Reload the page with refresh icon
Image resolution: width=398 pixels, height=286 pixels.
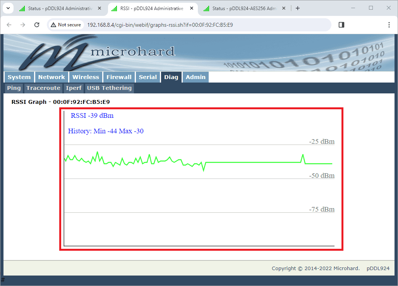click(37, 25)
